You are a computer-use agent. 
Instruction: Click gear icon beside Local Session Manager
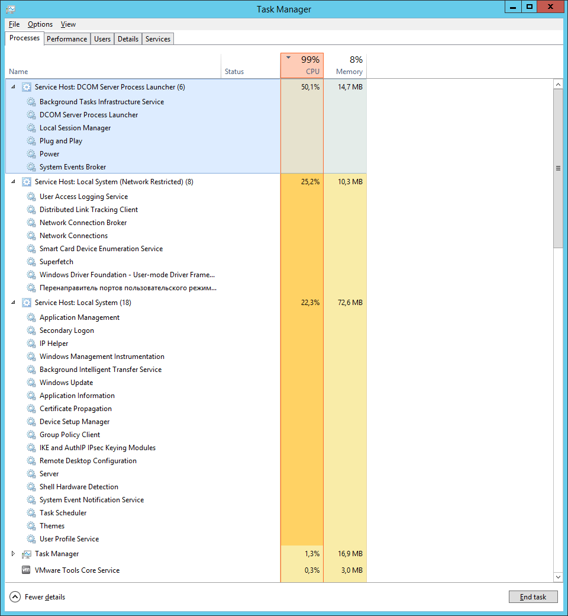coord(31,128)
